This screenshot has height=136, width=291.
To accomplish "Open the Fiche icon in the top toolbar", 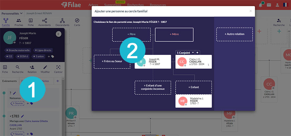I will [x=31, y=21].
